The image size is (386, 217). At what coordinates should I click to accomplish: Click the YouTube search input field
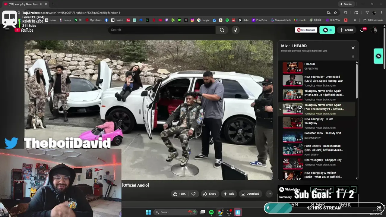coord(162,30)
